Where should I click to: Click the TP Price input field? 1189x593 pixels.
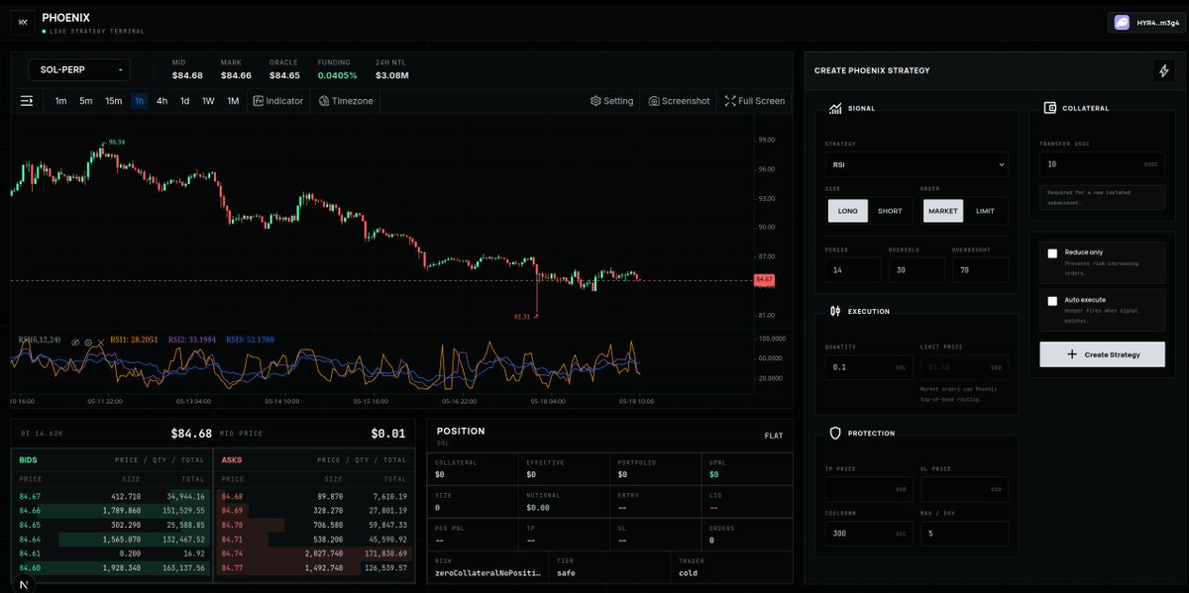click(869, 489)
